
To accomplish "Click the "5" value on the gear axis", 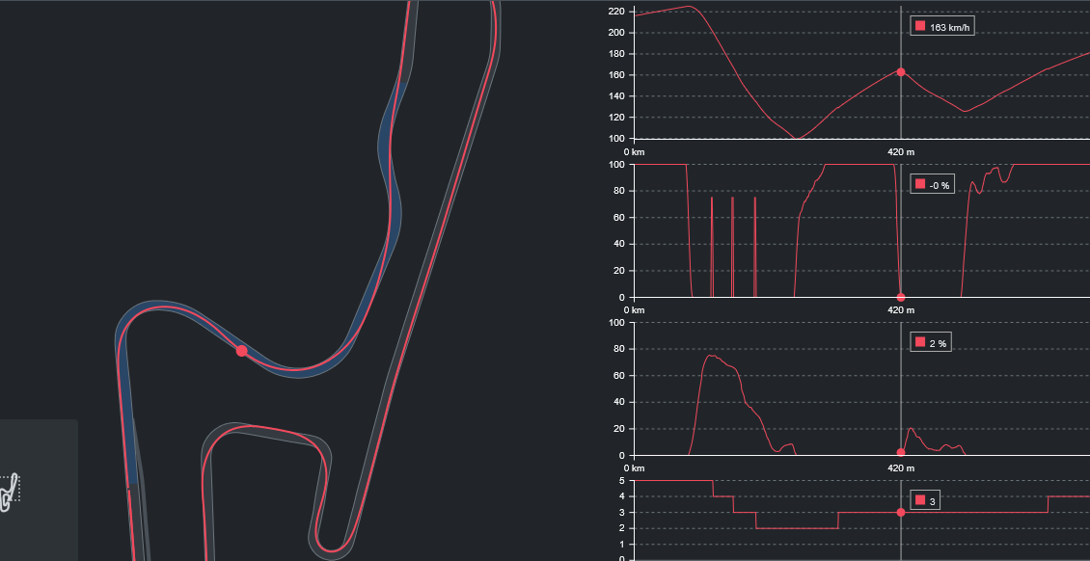I will tap(623, 480).
